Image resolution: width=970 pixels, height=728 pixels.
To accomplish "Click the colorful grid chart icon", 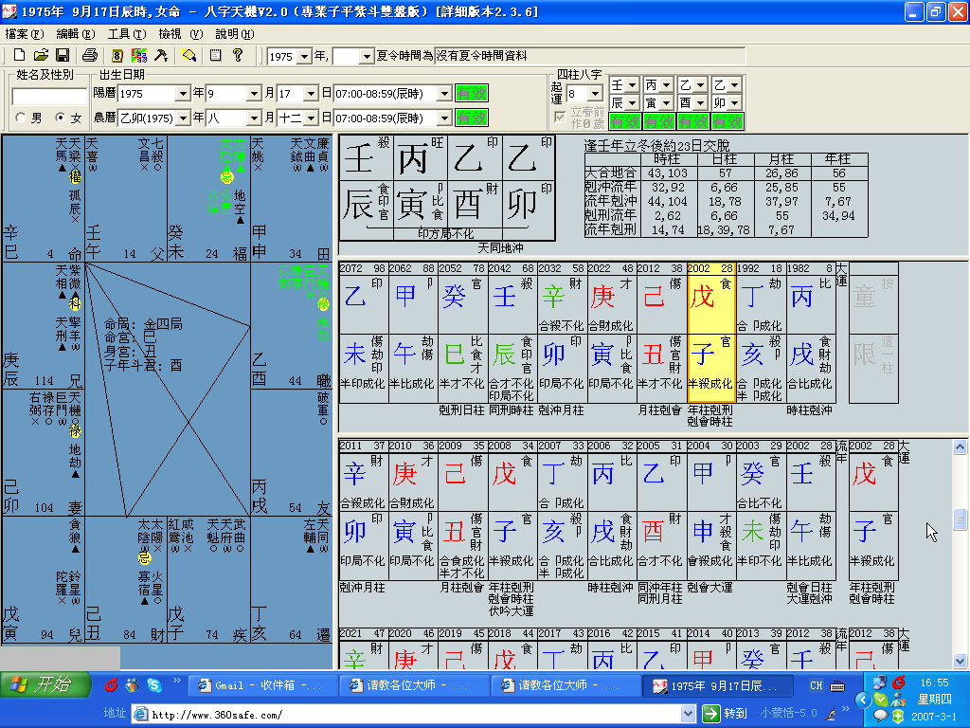I will (x=139, y=55).
